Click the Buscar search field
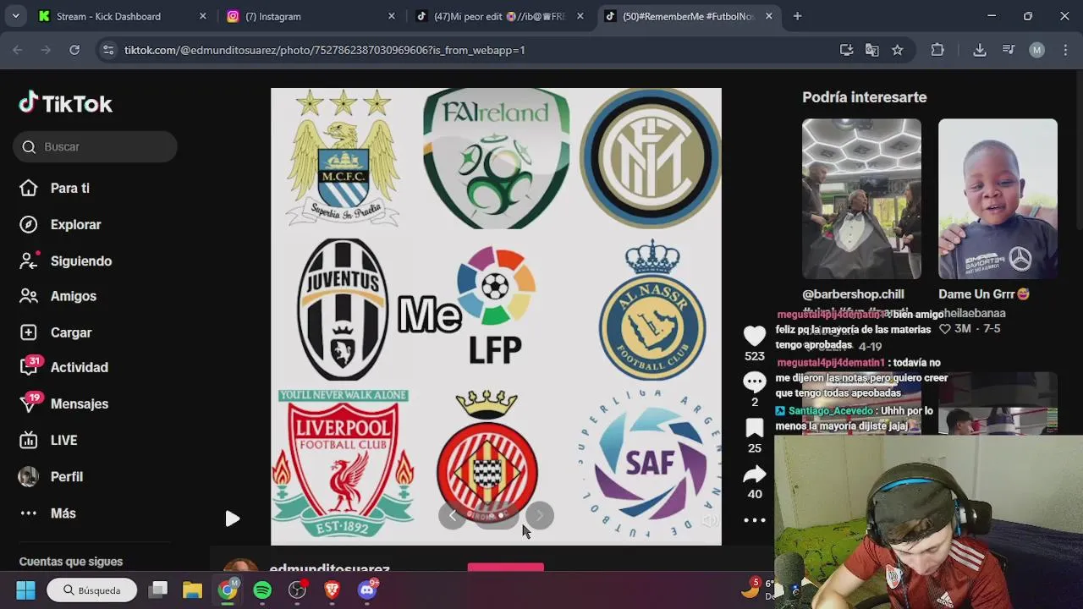The width and height of the screenshot is (1083, 609). [95, 146]
